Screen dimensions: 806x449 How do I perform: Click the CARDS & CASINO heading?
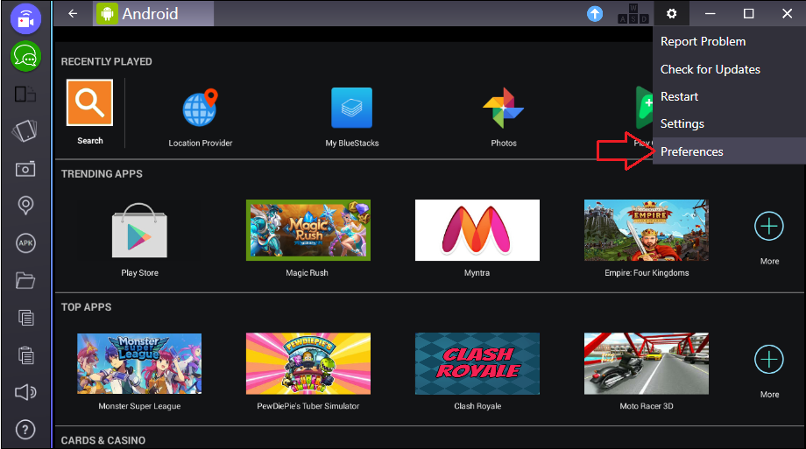[103, 440]
